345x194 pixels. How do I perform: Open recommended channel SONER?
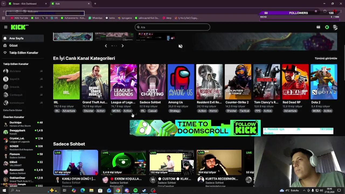(x=23, y=148)
